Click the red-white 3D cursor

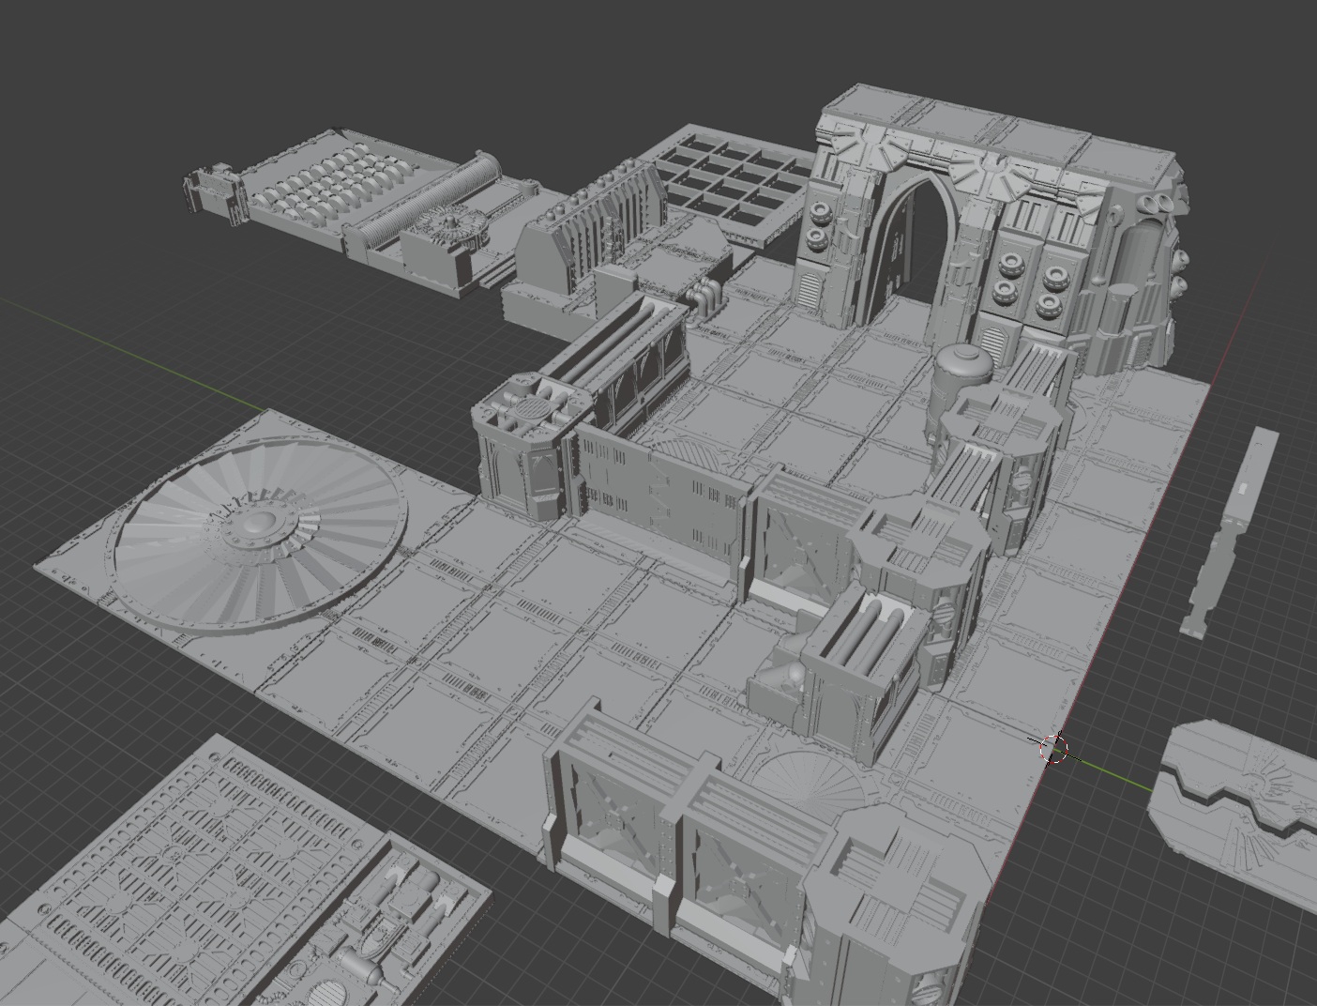tap(1053, 748)
